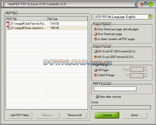Close the converter with green X button
The height and width of the screenshot is (125, 156).
[x=151, y=4]
